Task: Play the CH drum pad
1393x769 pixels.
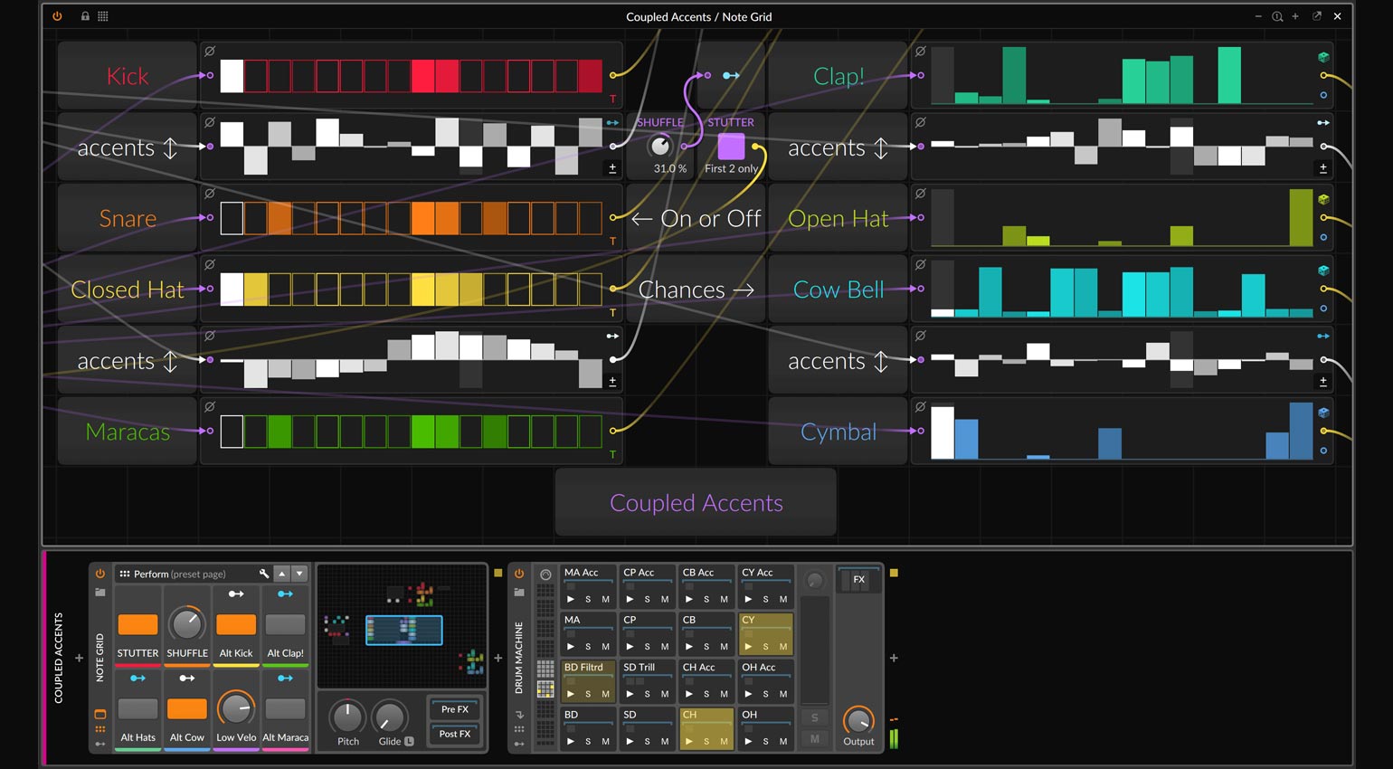Action: coord(689,741)
